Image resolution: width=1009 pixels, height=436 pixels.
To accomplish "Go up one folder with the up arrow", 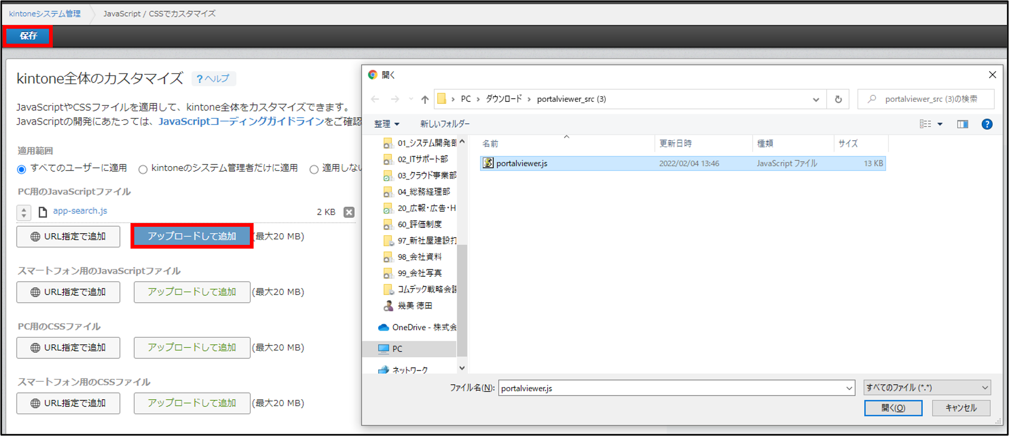I will click(x=425, y=99).
